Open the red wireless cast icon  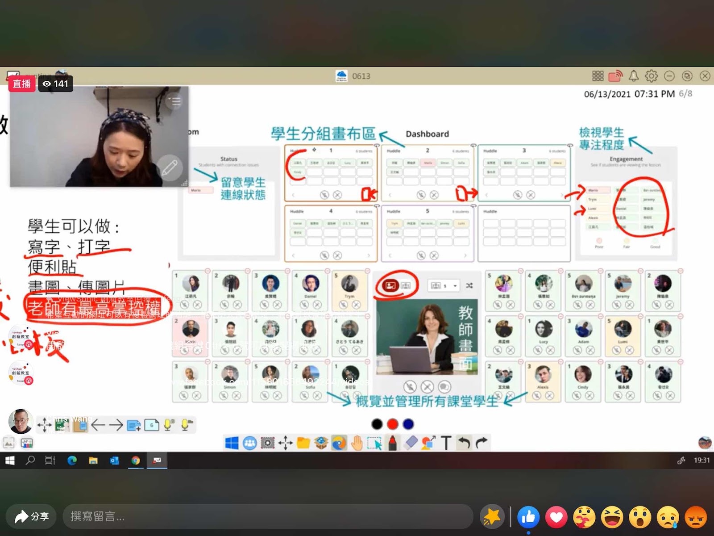pyautogui.click(x=615, y=76)
